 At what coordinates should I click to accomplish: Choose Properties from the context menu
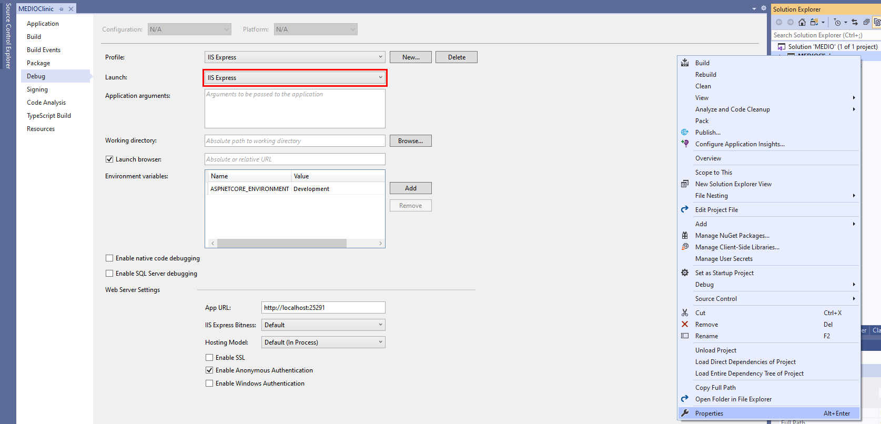[709, 413]
